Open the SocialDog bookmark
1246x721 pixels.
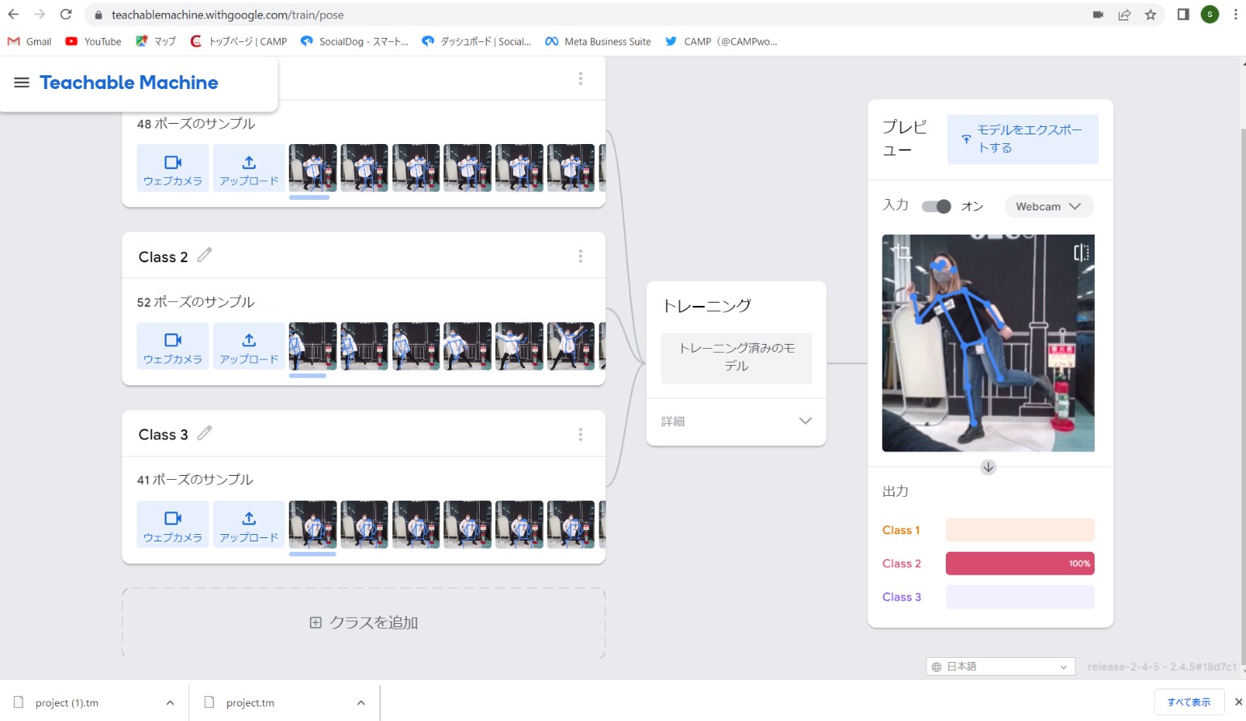[354, 41]
